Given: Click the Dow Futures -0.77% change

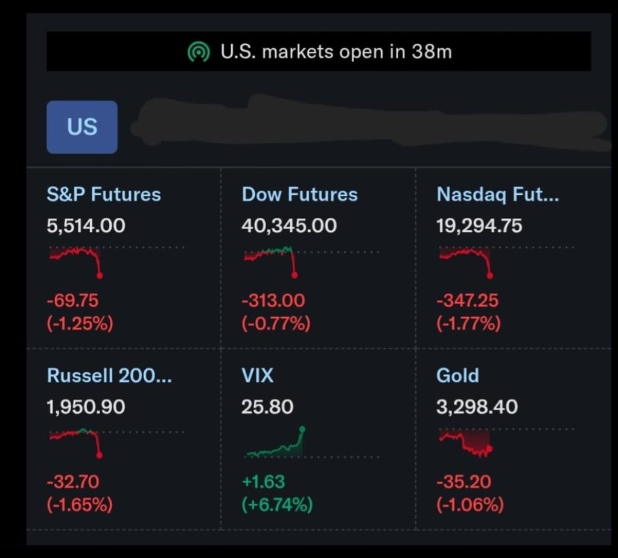Looking at the screenshot, I should point(276,324).
